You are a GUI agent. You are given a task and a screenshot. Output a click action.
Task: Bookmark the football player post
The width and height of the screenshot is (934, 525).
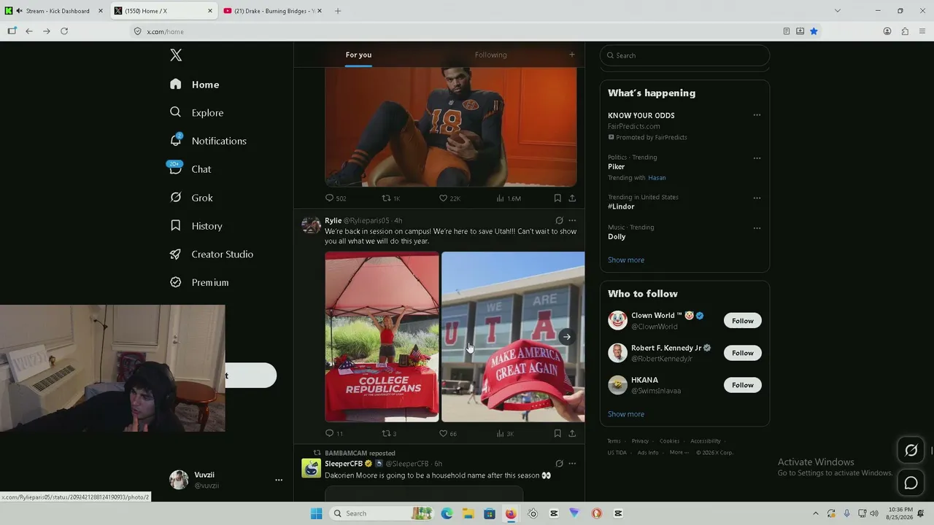[557, 198]
